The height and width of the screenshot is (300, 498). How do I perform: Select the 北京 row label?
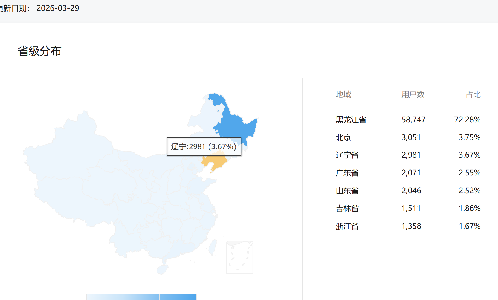click(x=343, y=137)
